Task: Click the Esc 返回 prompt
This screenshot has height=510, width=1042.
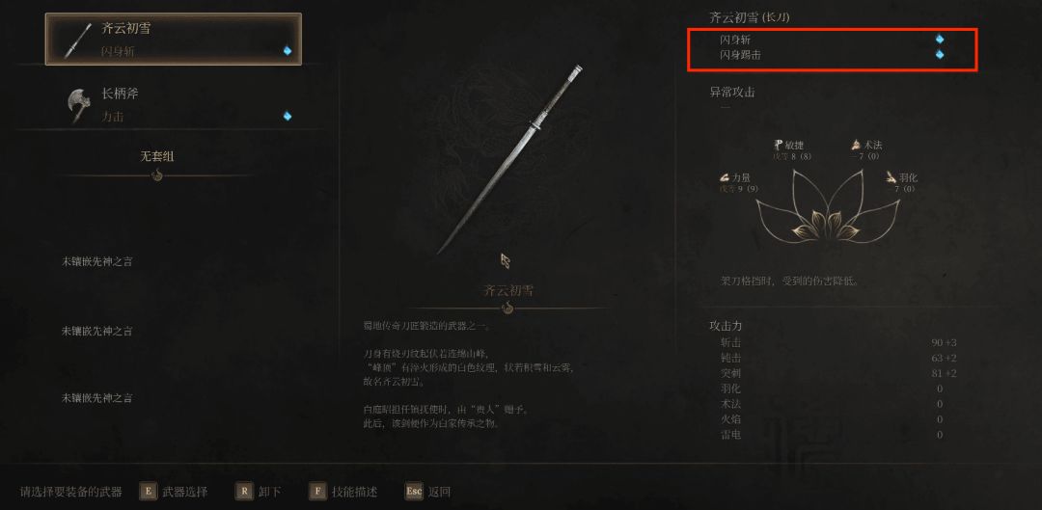Action: coord(427,492)
